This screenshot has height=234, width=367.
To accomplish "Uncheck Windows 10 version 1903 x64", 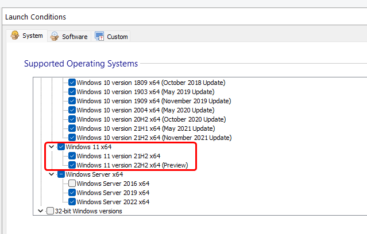I will 72,92.
